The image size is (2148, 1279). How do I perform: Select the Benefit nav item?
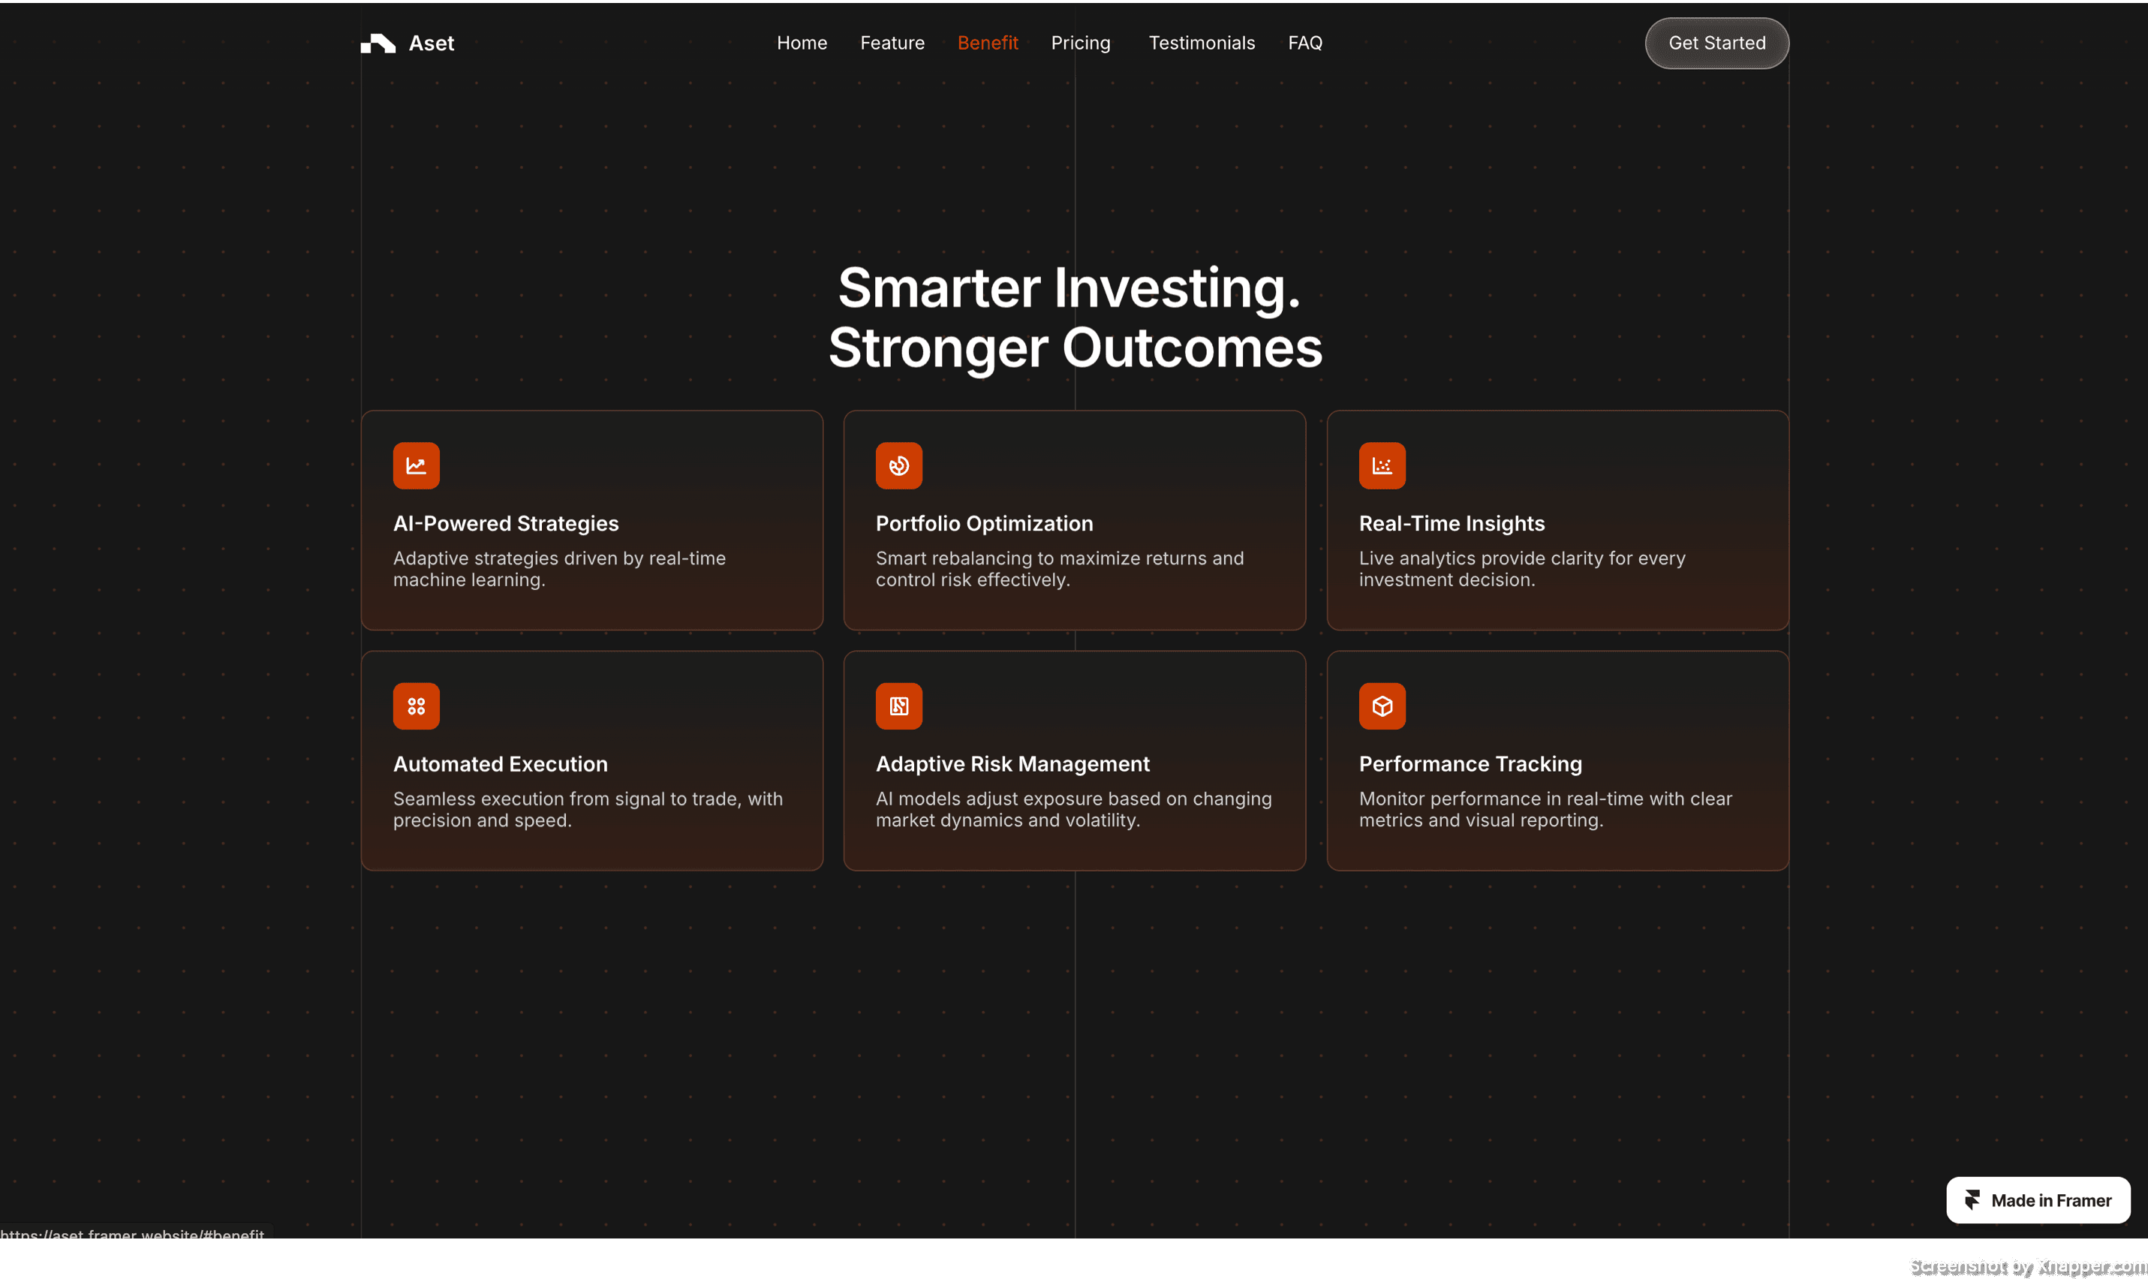[x=988, y=43]
